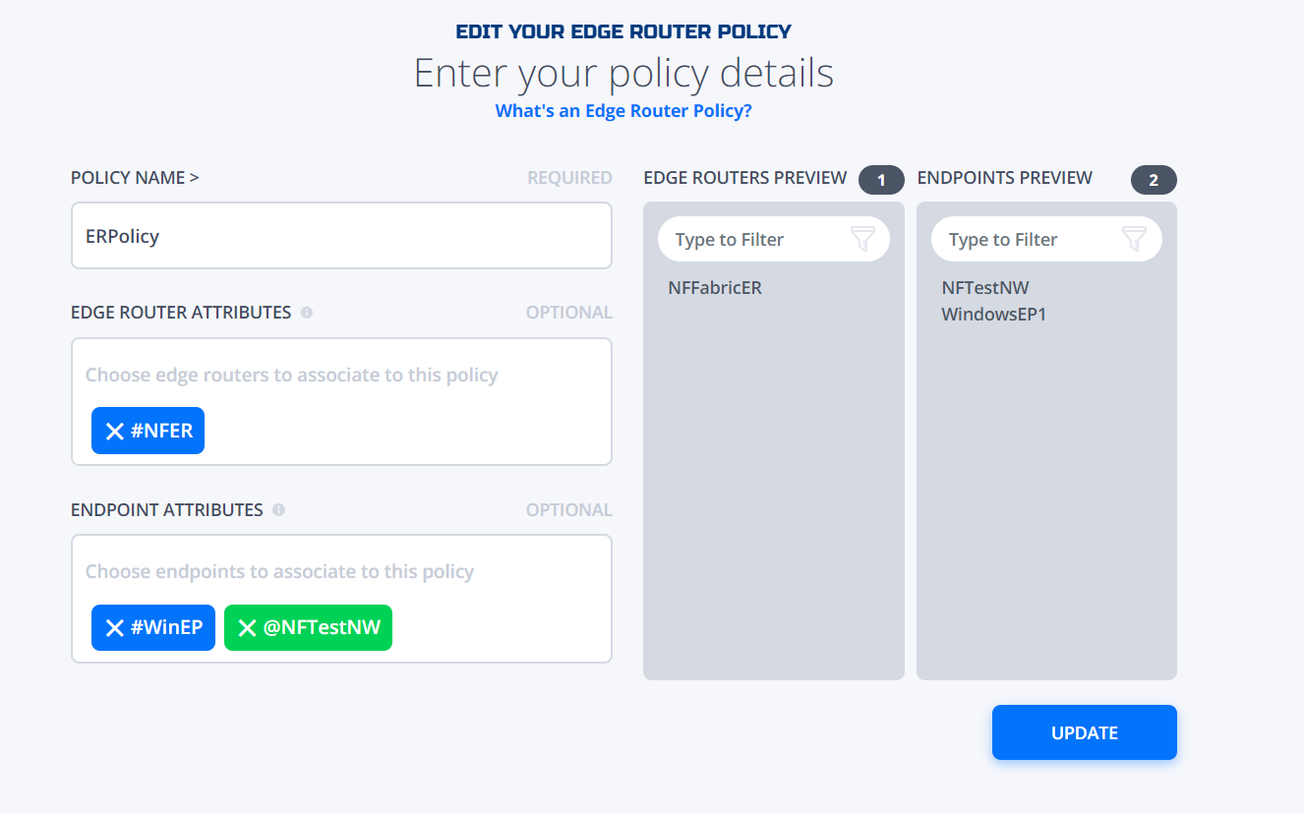This screenshot has height=813, width=1304.
Task: Click into the Endpoint Attributes selection box
Action: (341, 599)
